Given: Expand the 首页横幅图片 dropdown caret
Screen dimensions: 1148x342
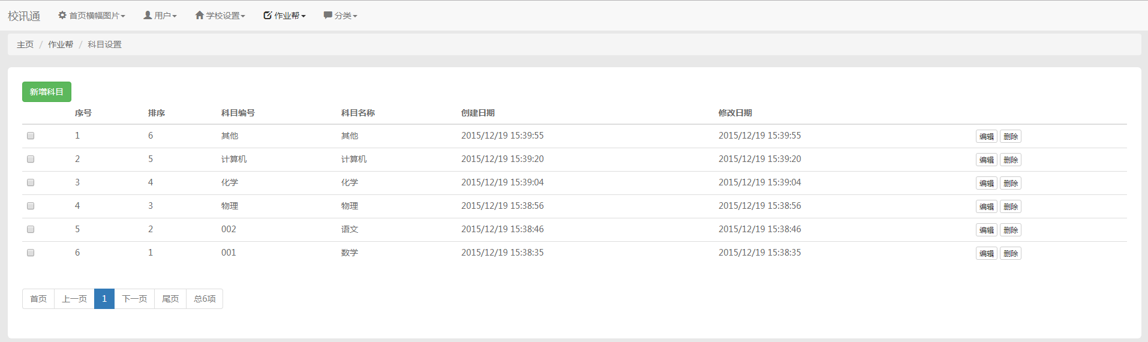Looking at the screenshot, I should point(123,16).
